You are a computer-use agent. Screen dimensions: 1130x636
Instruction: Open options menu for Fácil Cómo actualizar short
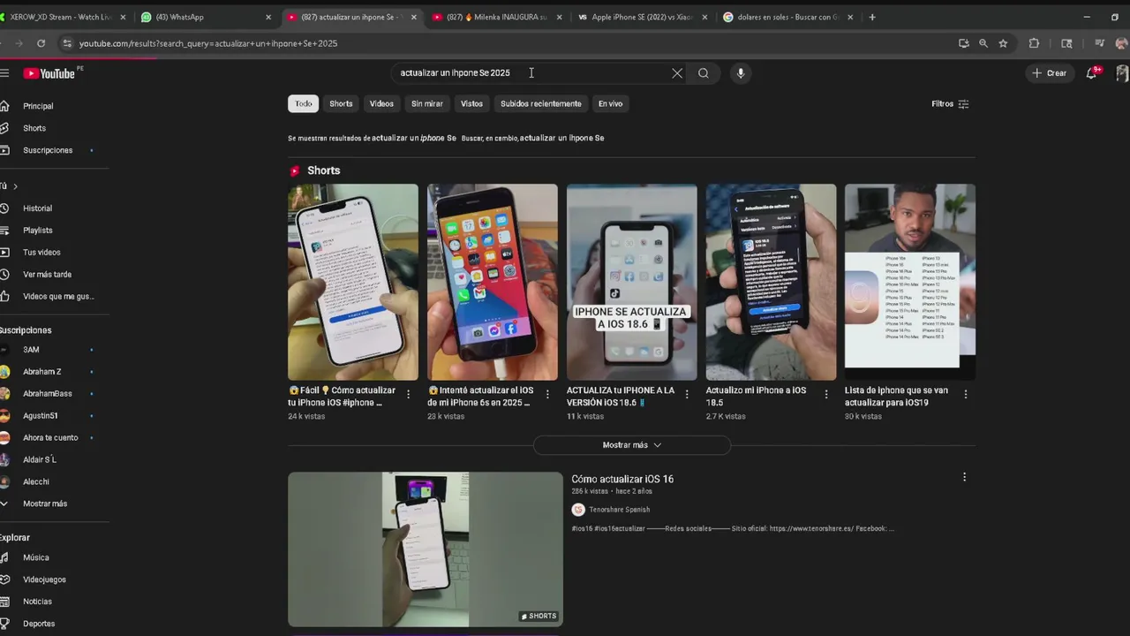[x=408, y=395]
